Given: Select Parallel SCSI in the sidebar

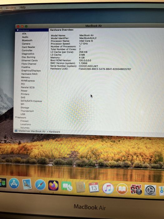Looking at the screenshot, I should [28, 87].
